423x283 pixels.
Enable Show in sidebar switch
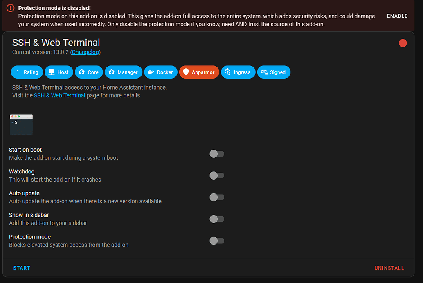tap(217, 219)
